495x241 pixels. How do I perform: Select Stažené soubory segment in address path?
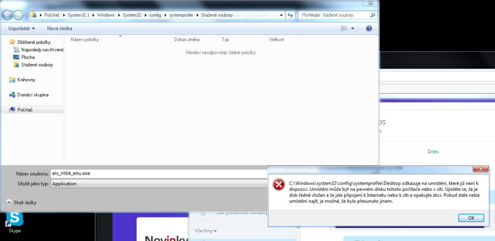217,15
